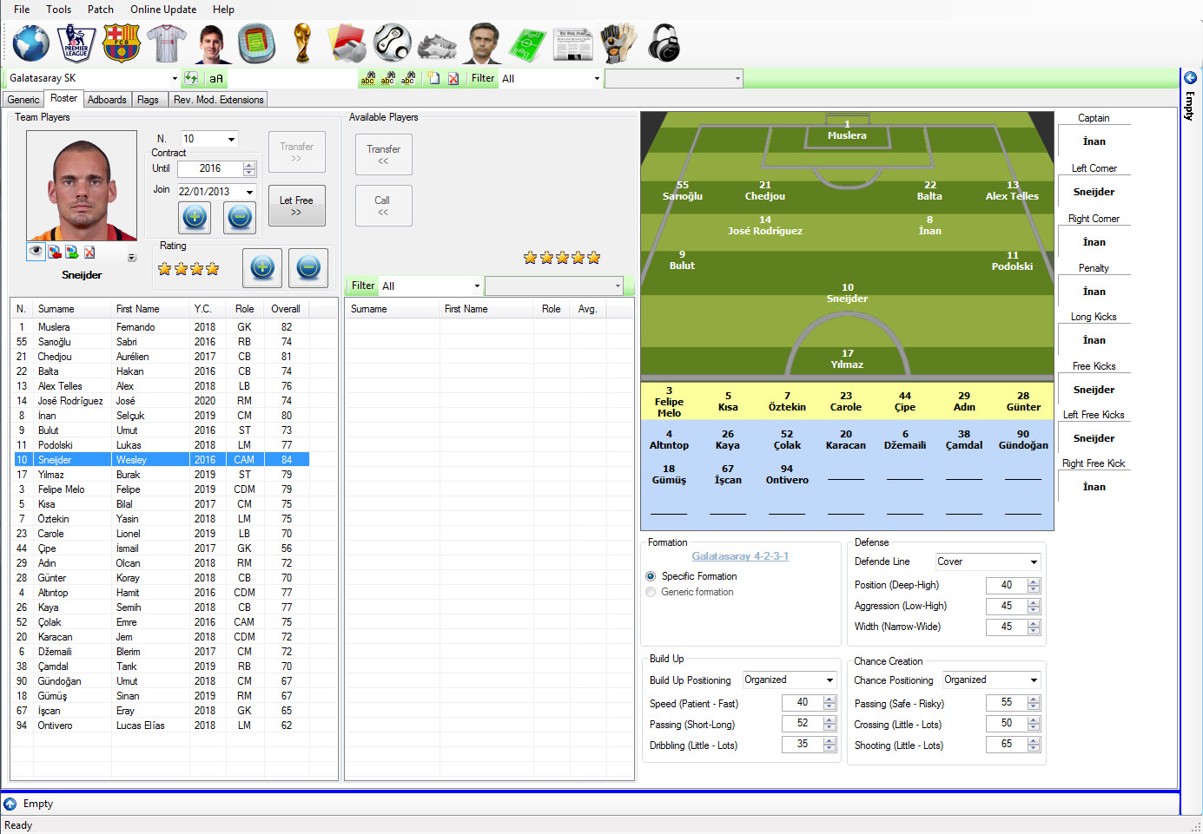This screenshot has width=1203, height=834.
Task: Select Muslera row in player list
Action: [x=160, y=327]
